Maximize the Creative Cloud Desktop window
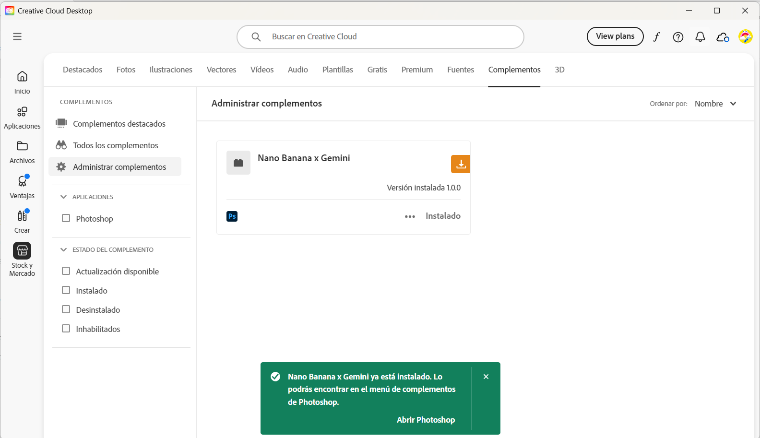 click(717, 11)
